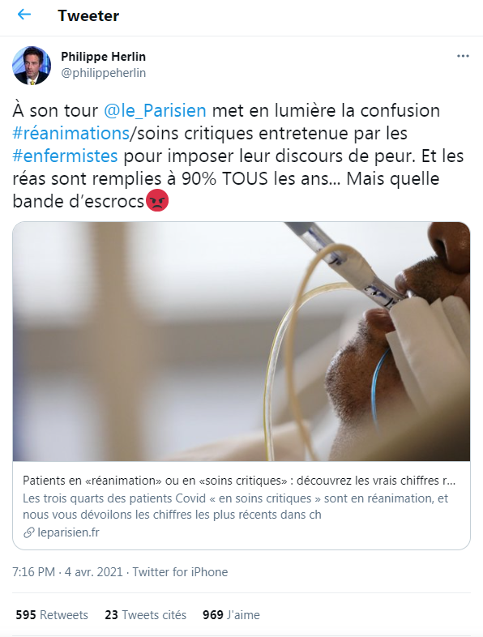Click the 7:16 PM · 4 avr. 2021 timestamp
Screen dimensions: 483x637
point(67,572)
